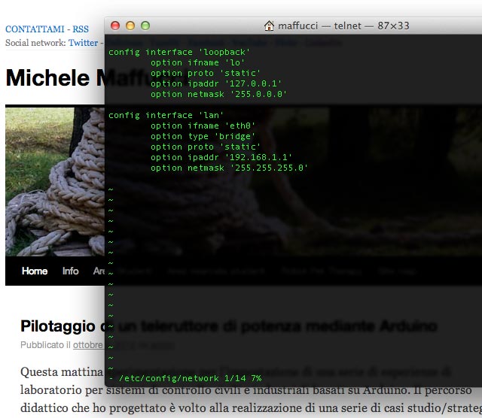The height and width of the screenshot is (418, 482).
Task: Click the option type 'bridge' line
Action: pos(203,136)
